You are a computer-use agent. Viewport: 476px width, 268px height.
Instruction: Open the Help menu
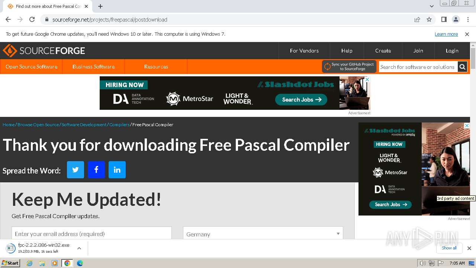pyautogui.click(x=347, y=51)
